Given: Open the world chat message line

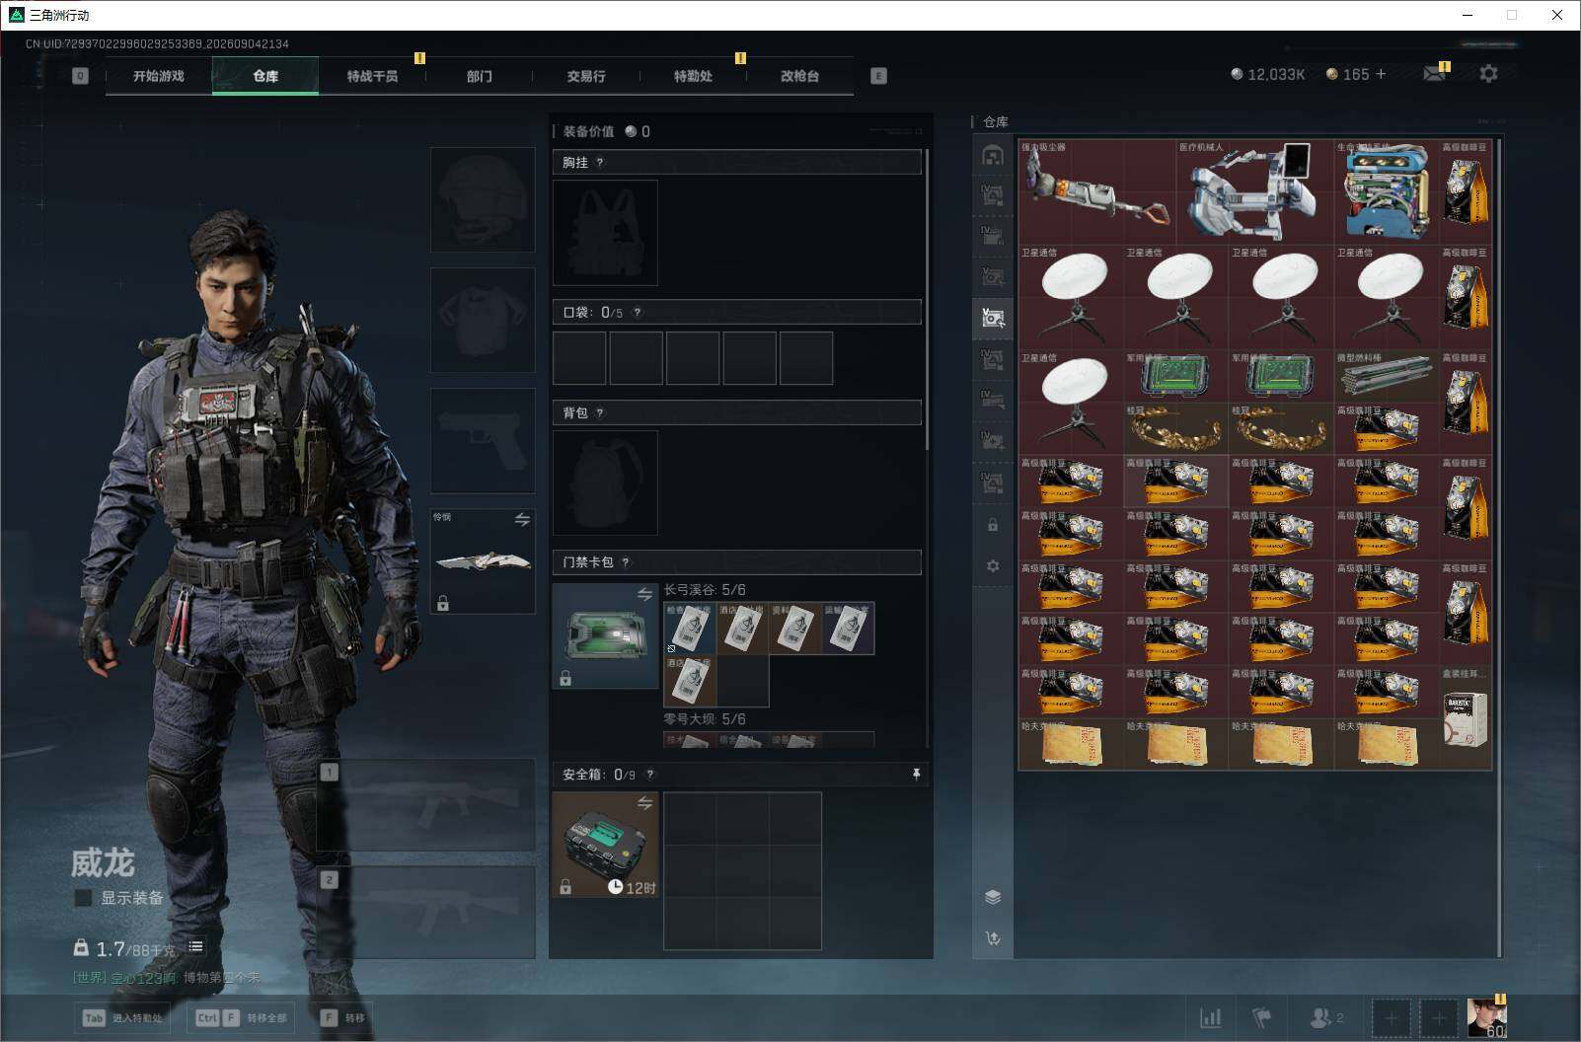Looking at the screenshot, I should tap(167, 978).
